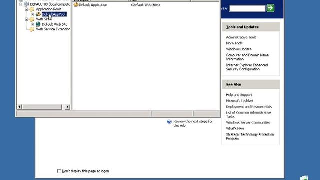Image resolution: width=320 pixels, height=180 pixels.
Task: Collapse the Application Pools tree node
Action: [26, 9]
